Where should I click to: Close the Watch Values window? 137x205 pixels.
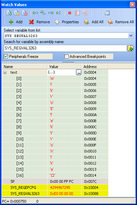[132, 5]
